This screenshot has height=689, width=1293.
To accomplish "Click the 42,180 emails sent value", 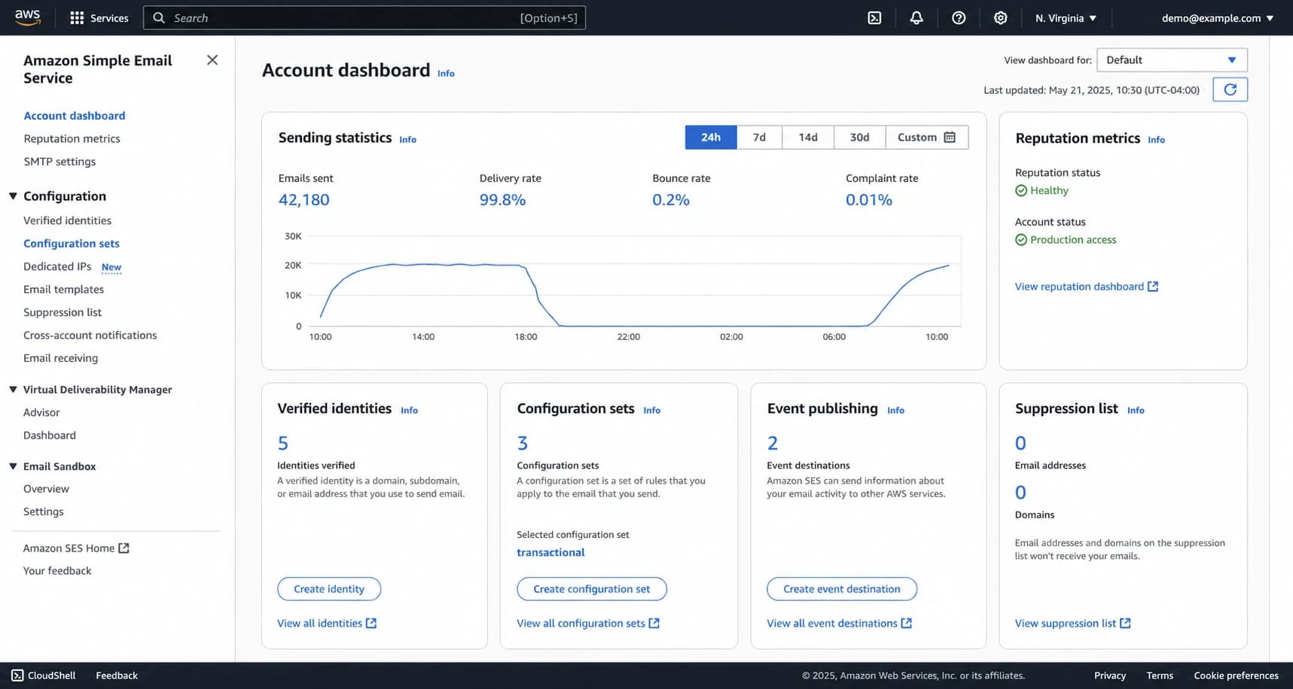I will pos(304,200).
